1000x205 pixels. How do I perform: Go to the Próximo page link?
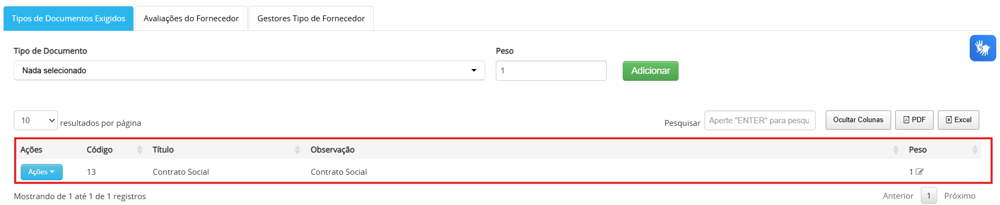coord(960,196)
